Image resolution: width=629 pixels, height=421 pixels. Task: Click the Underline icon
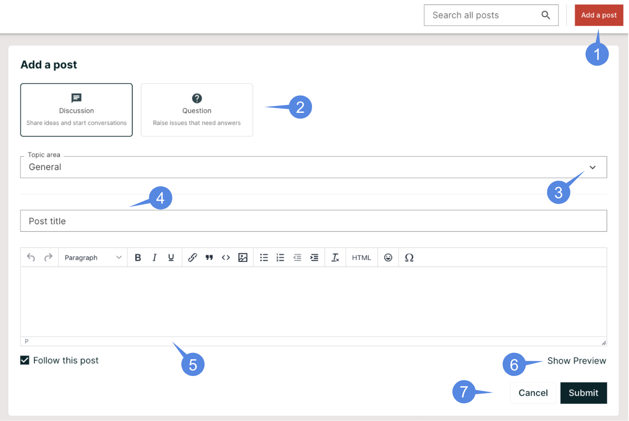[171, 258]
